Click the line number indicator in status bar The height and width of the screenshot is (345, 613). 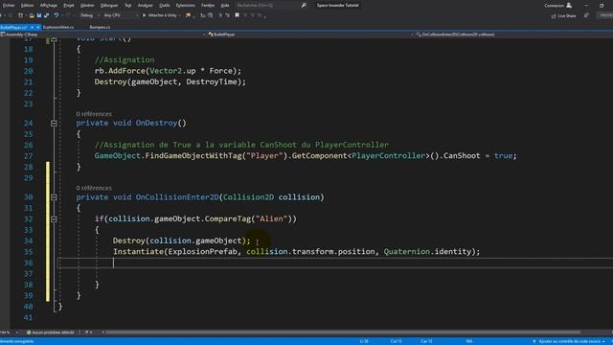[364, 341]
